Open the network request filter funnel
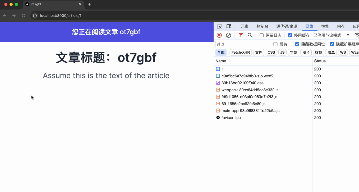Viewport: 359px width, 192px height. (x=241, y=35)
